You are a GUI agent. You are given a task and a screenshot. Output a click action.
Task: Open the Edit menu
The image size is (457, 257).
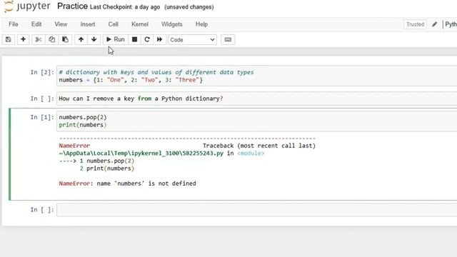click(x=36, y=24)
